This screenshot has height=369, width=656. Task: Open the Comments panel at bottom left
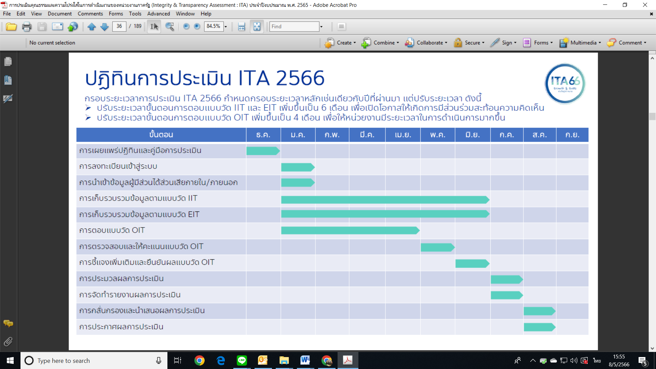(8, 324)
